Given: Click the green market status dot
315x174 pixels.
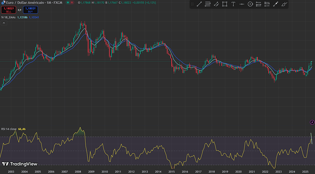Looking at the screenshot, I should [x=68, y=3].
